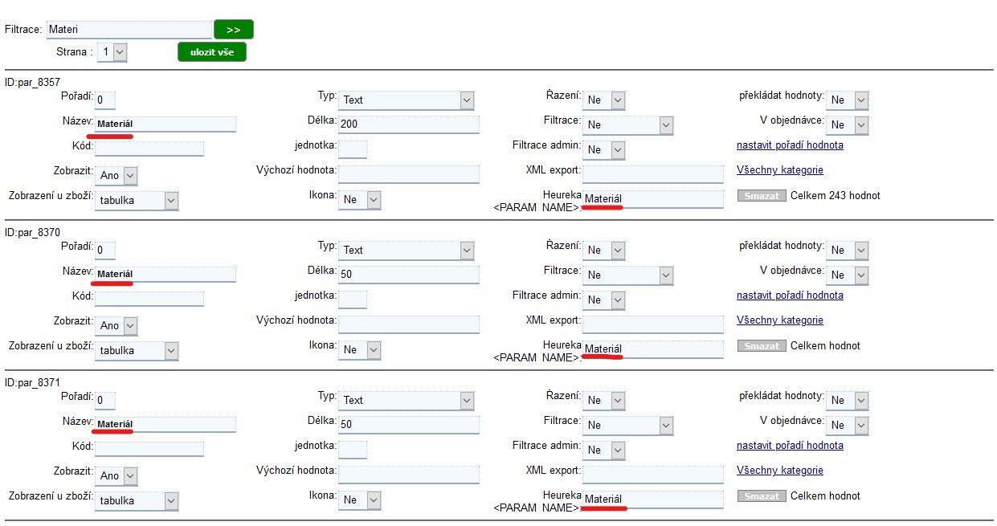Open V objednávce dropdown for par_8371
Viewport: 997px width, 526px height.
pyautogui.click(x=848, y=425)
